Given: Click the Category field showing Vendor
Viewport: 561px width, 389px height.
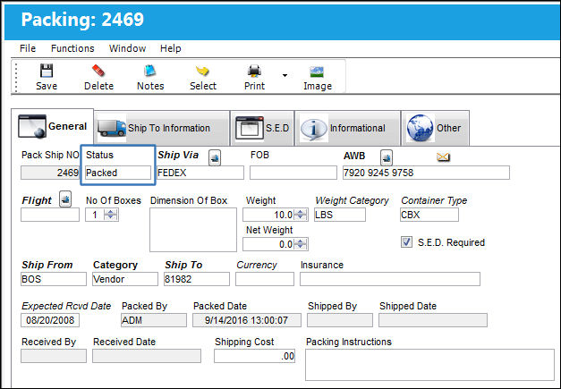Looking at the screenshot, I should [125, 279].
